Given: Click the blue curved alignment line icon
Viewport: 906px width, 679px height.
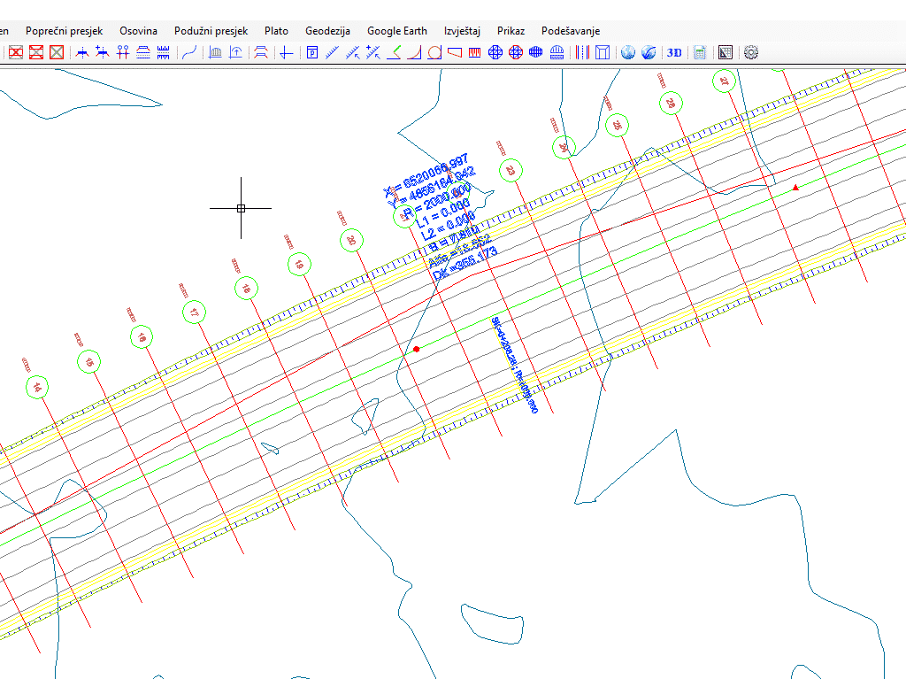Looking at the screenshot, I should (x=189, y=52).
